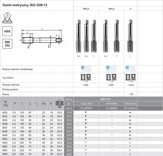Open index code A1-233001
The height and width of the screenshot is (156, 163).
coord(131,108)
